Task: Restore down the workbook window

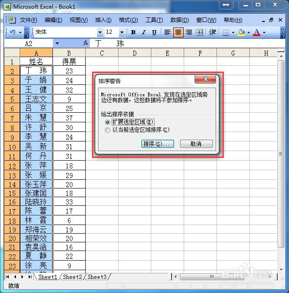Action: (271, 20)
